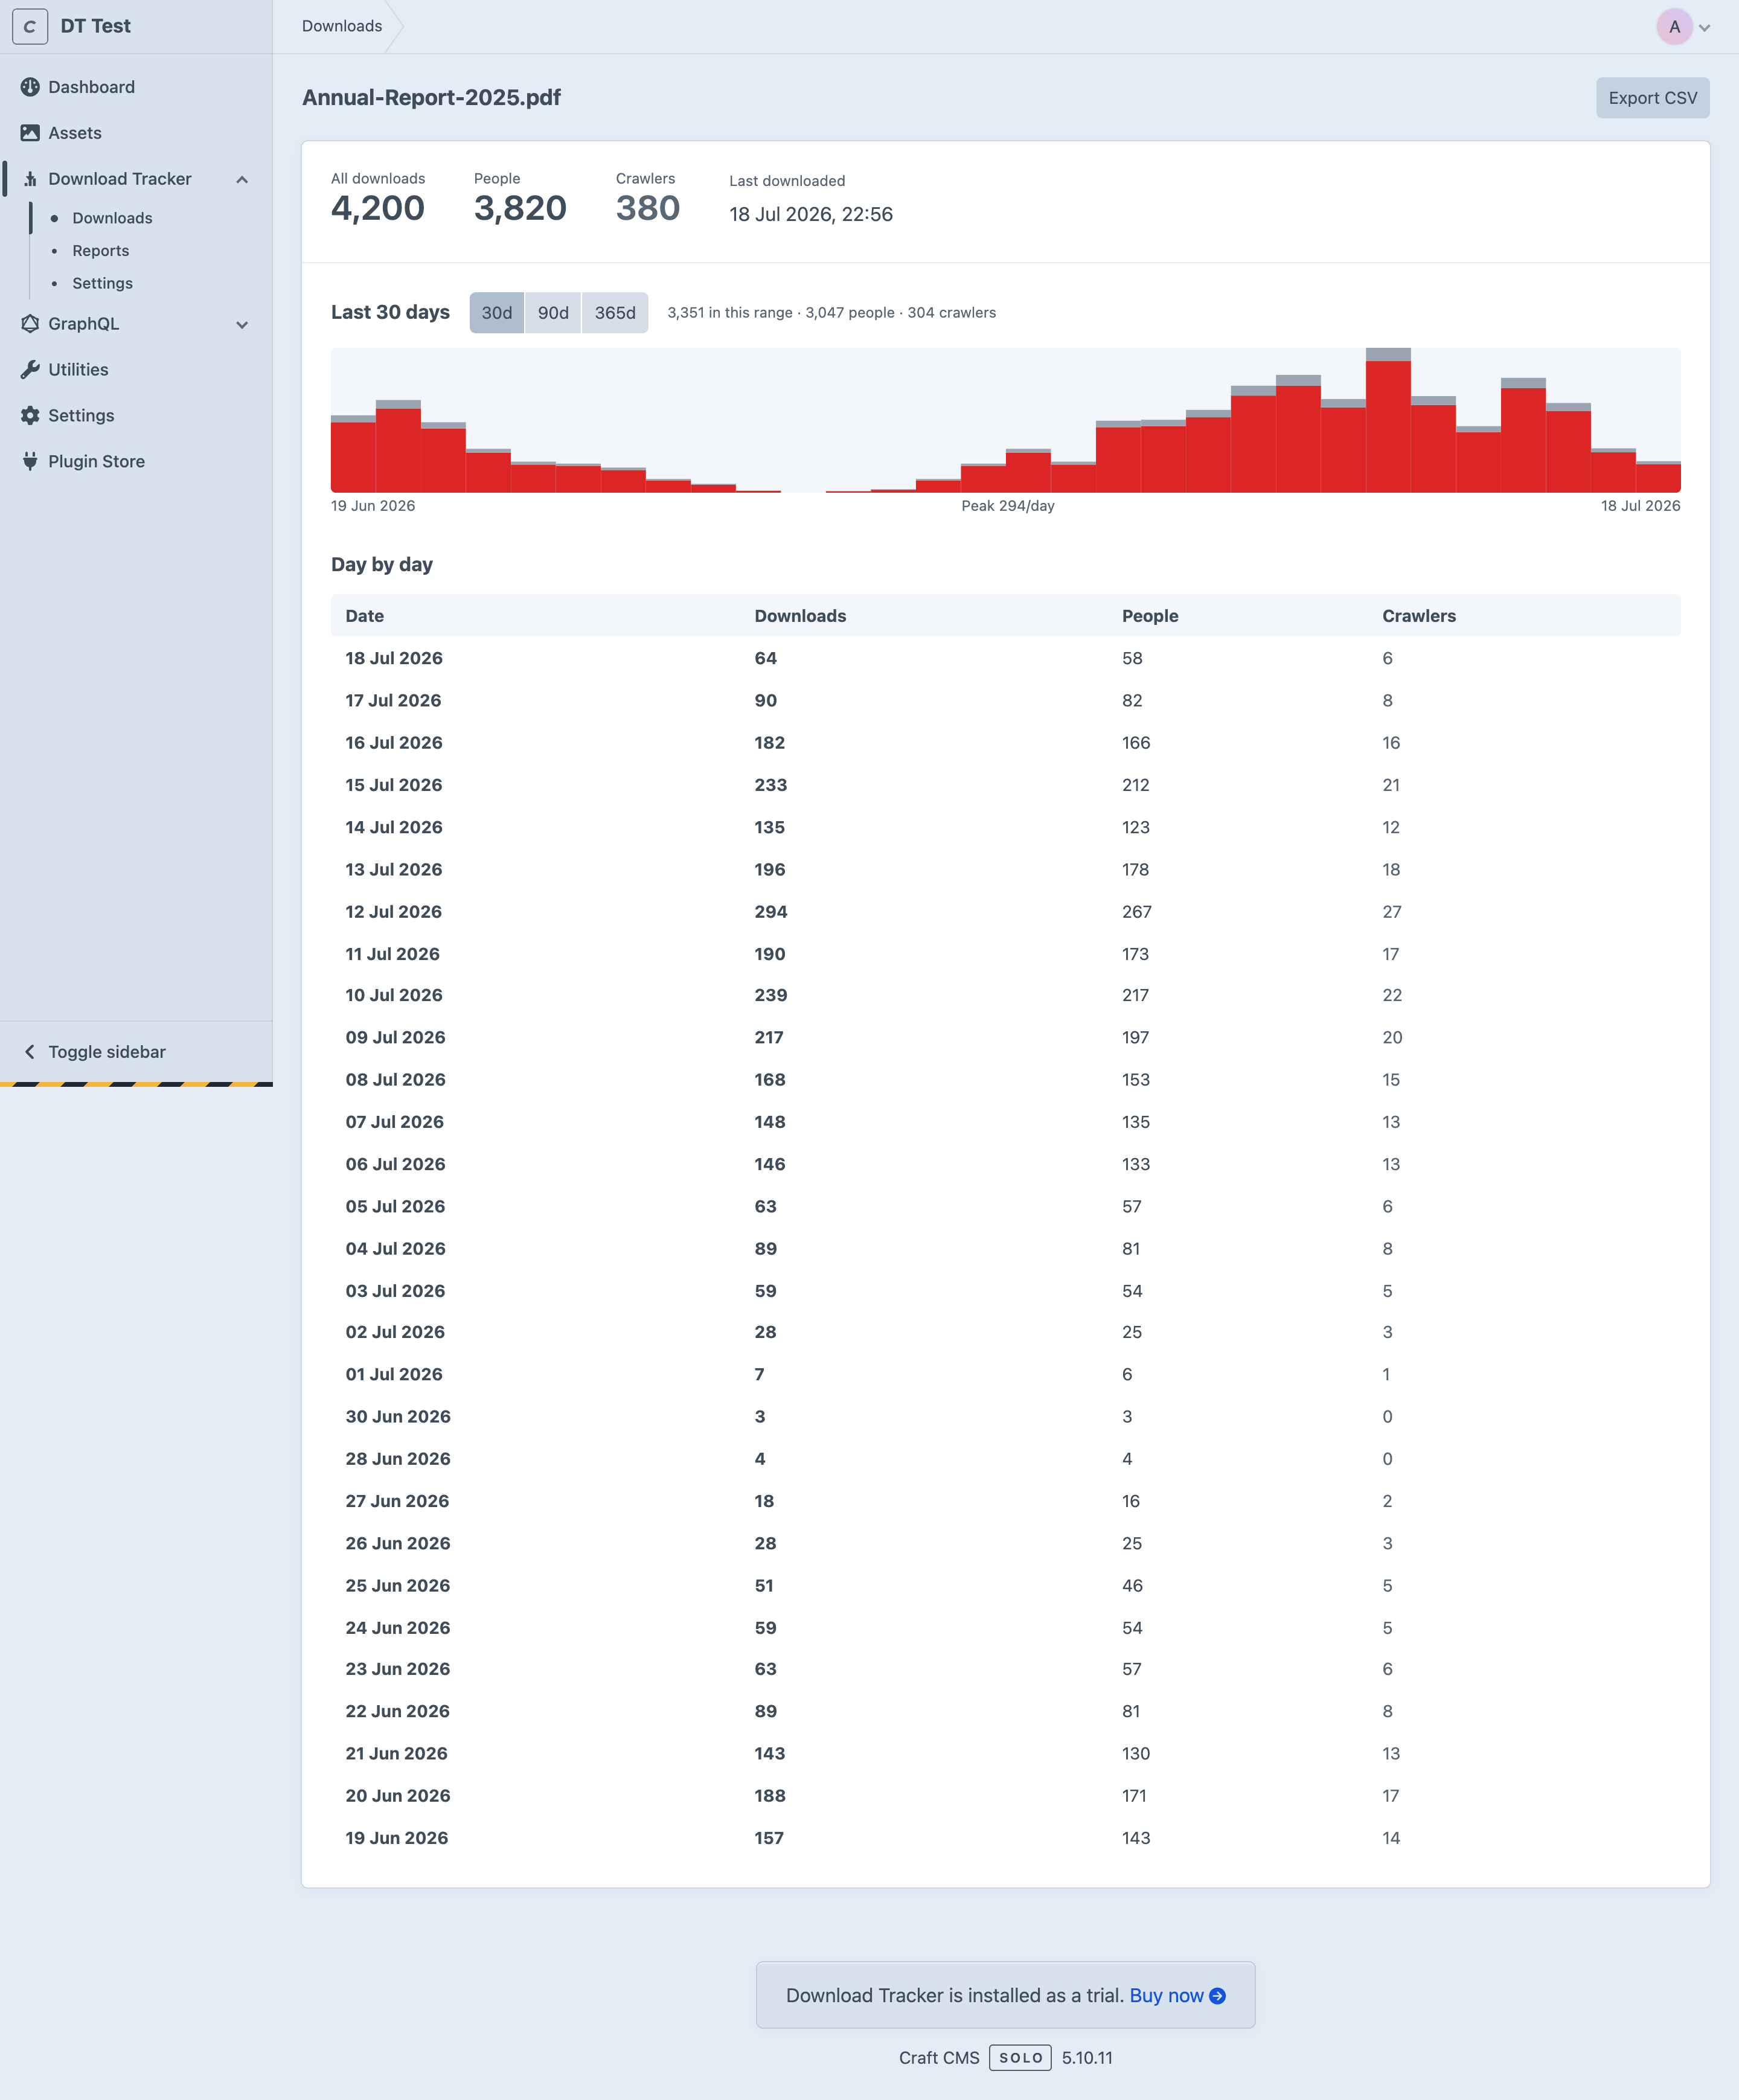The image size is (1739, 2100).
Task: Click the Downloads column header
Action: tap(800, 616)
